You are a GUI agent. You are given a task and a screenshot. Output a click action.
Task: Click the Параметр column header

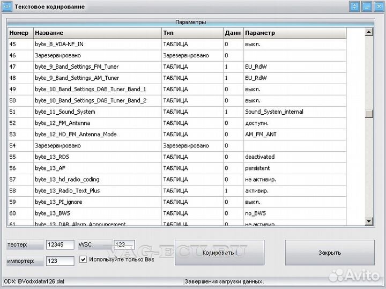[294, 33]
